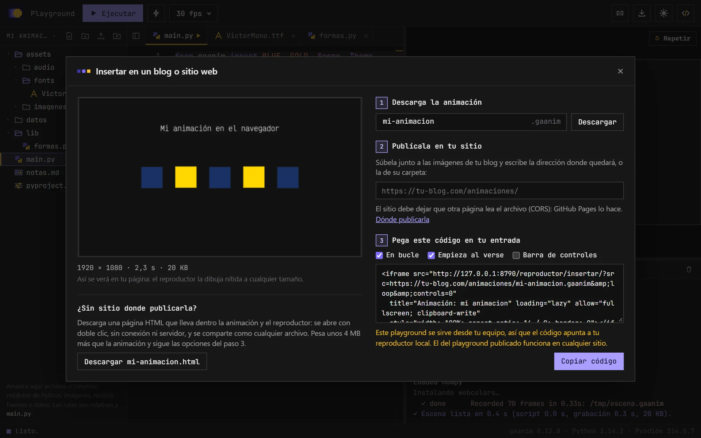Create a new file in the explorer
The height and width of the screenshot is (438, 701).
69,36
